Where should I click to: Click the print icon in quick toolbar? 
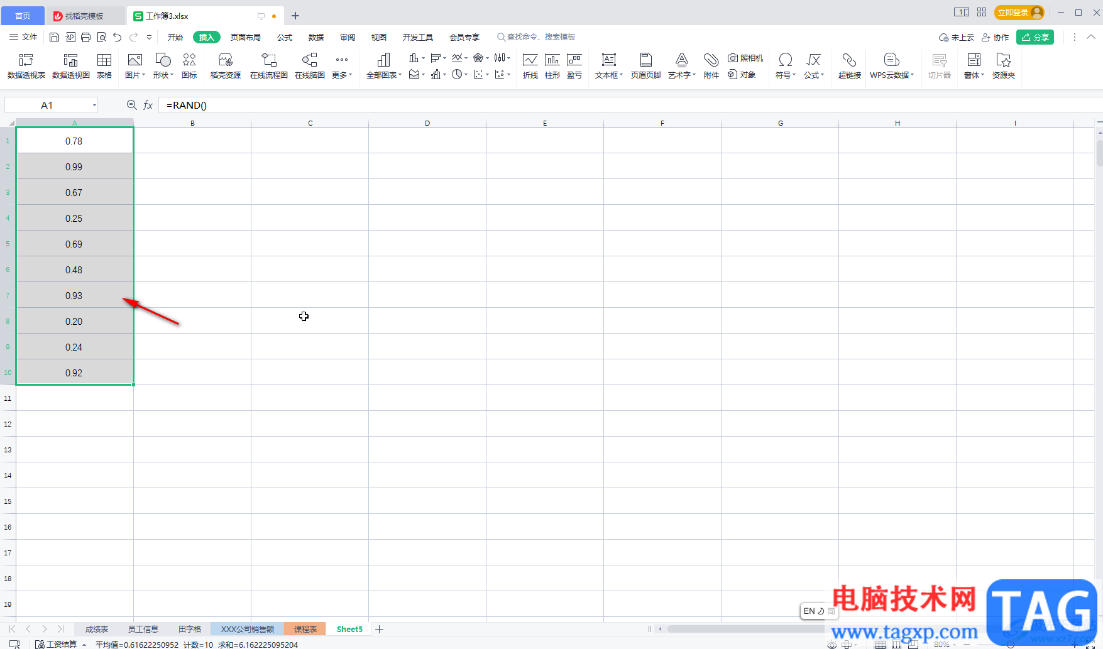86,37
